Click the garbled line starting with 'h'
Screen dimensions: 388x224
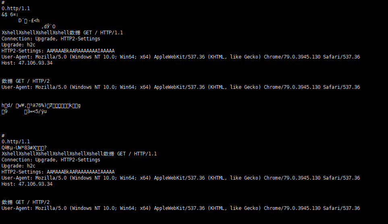[41, 105]
